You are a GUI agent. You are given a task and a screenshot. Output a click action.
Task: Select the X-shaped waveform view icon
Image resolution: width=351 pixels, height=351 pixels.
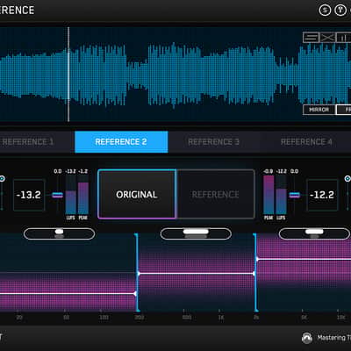pos(327,38)
